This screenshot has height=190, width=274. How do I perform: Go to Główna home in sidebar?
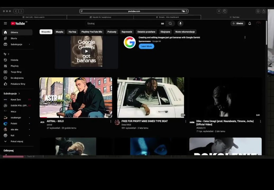click(x=17, y=32)
